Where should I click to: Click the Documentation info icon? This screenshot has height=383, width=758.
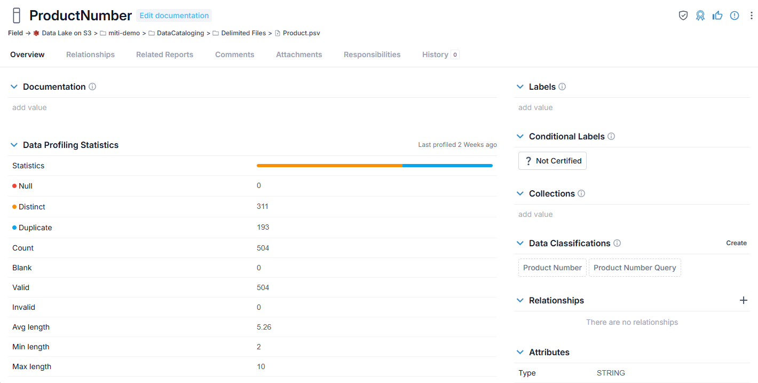[92, 87]
